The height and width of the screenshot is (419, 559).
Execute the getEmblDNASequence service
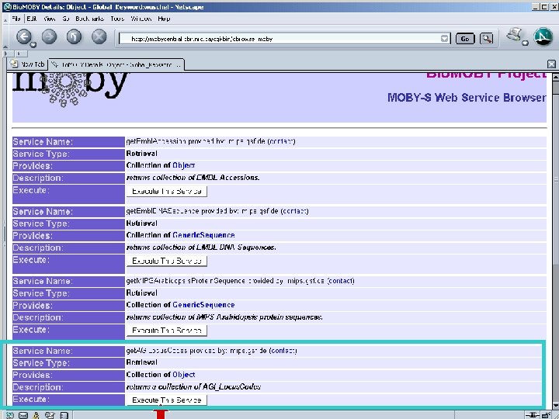(167, 261)
